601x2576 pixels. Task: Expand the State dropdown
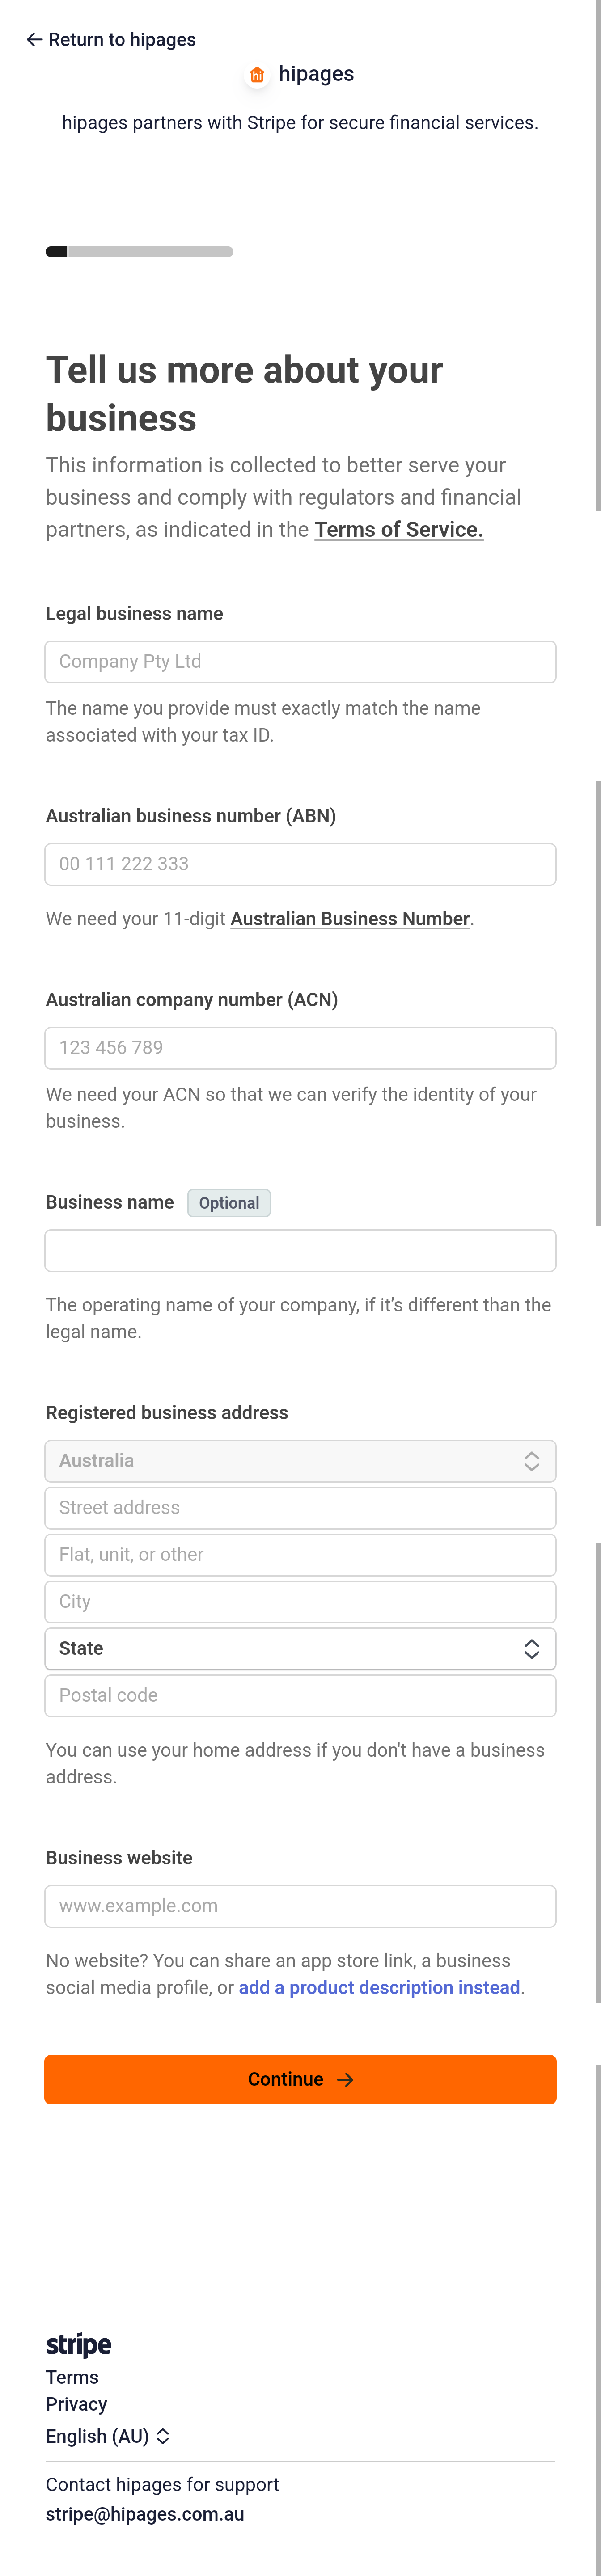300,1649
